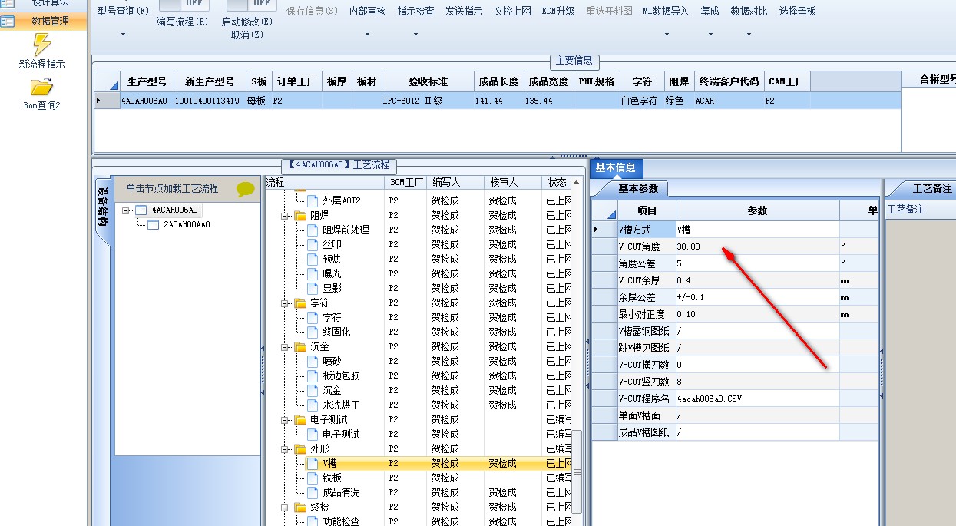The height and width of the screenshot is (526, 956).
Task: Select the 喷砂 step document icon
Action: [313, 362]
